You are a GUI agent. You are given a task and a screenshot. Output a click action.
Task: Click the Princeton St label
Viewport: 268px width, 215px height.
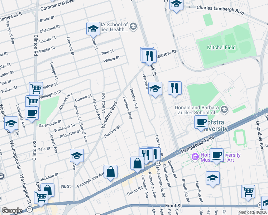pos(70,134)
